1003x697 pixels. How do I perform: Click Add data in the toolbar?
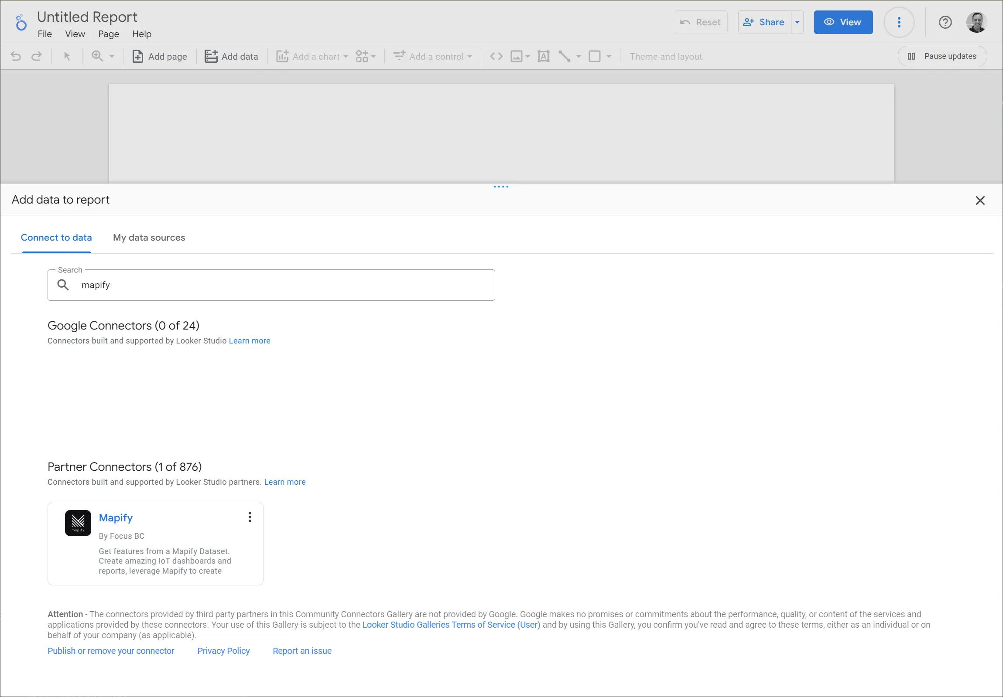coord(232,56)
